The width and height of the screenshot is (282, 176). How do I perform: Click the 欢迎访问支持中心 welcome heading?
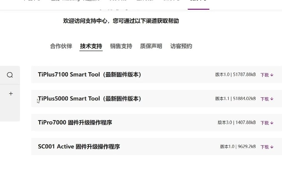[x=121, y=21]
